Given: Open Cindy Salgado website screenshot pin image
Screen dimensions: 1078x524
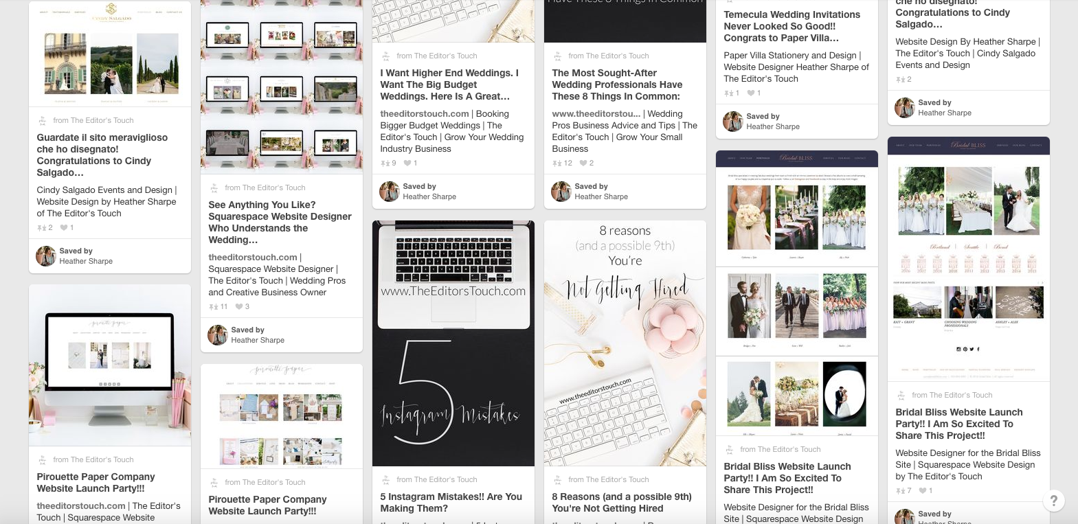Looking at the screenshot, I should coord(110,54).
